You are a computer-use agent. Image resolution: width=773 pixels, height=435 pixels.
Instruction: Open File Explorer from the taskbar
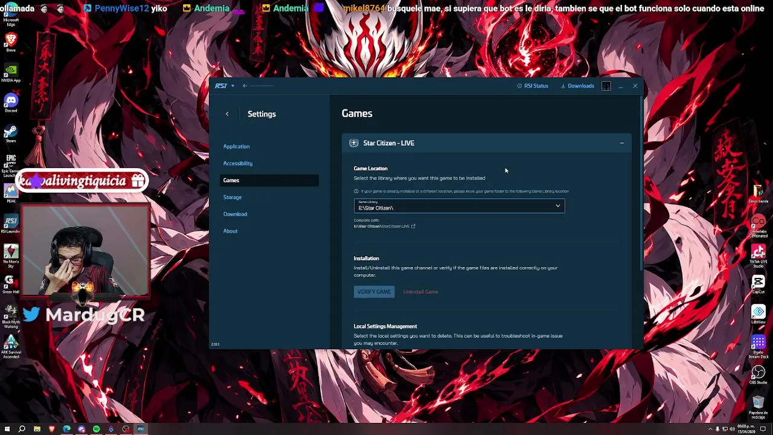pyautogui.click(x=37, y=429)
